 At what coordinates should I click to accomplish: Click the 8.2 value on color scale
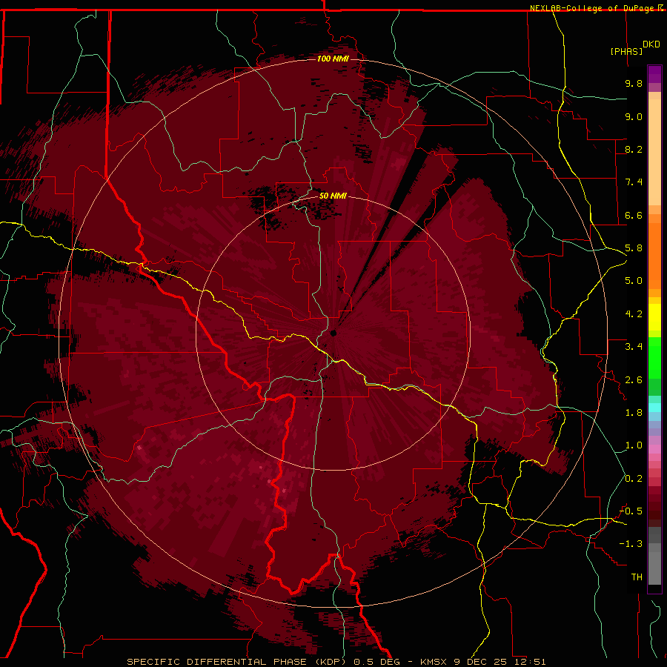pyautogui.click(x=634, y=149)
